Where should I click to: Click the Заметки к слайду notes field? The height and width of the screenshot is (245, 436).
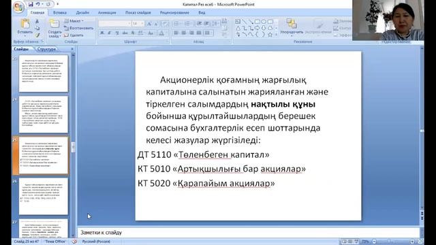[x=248, y=233]
